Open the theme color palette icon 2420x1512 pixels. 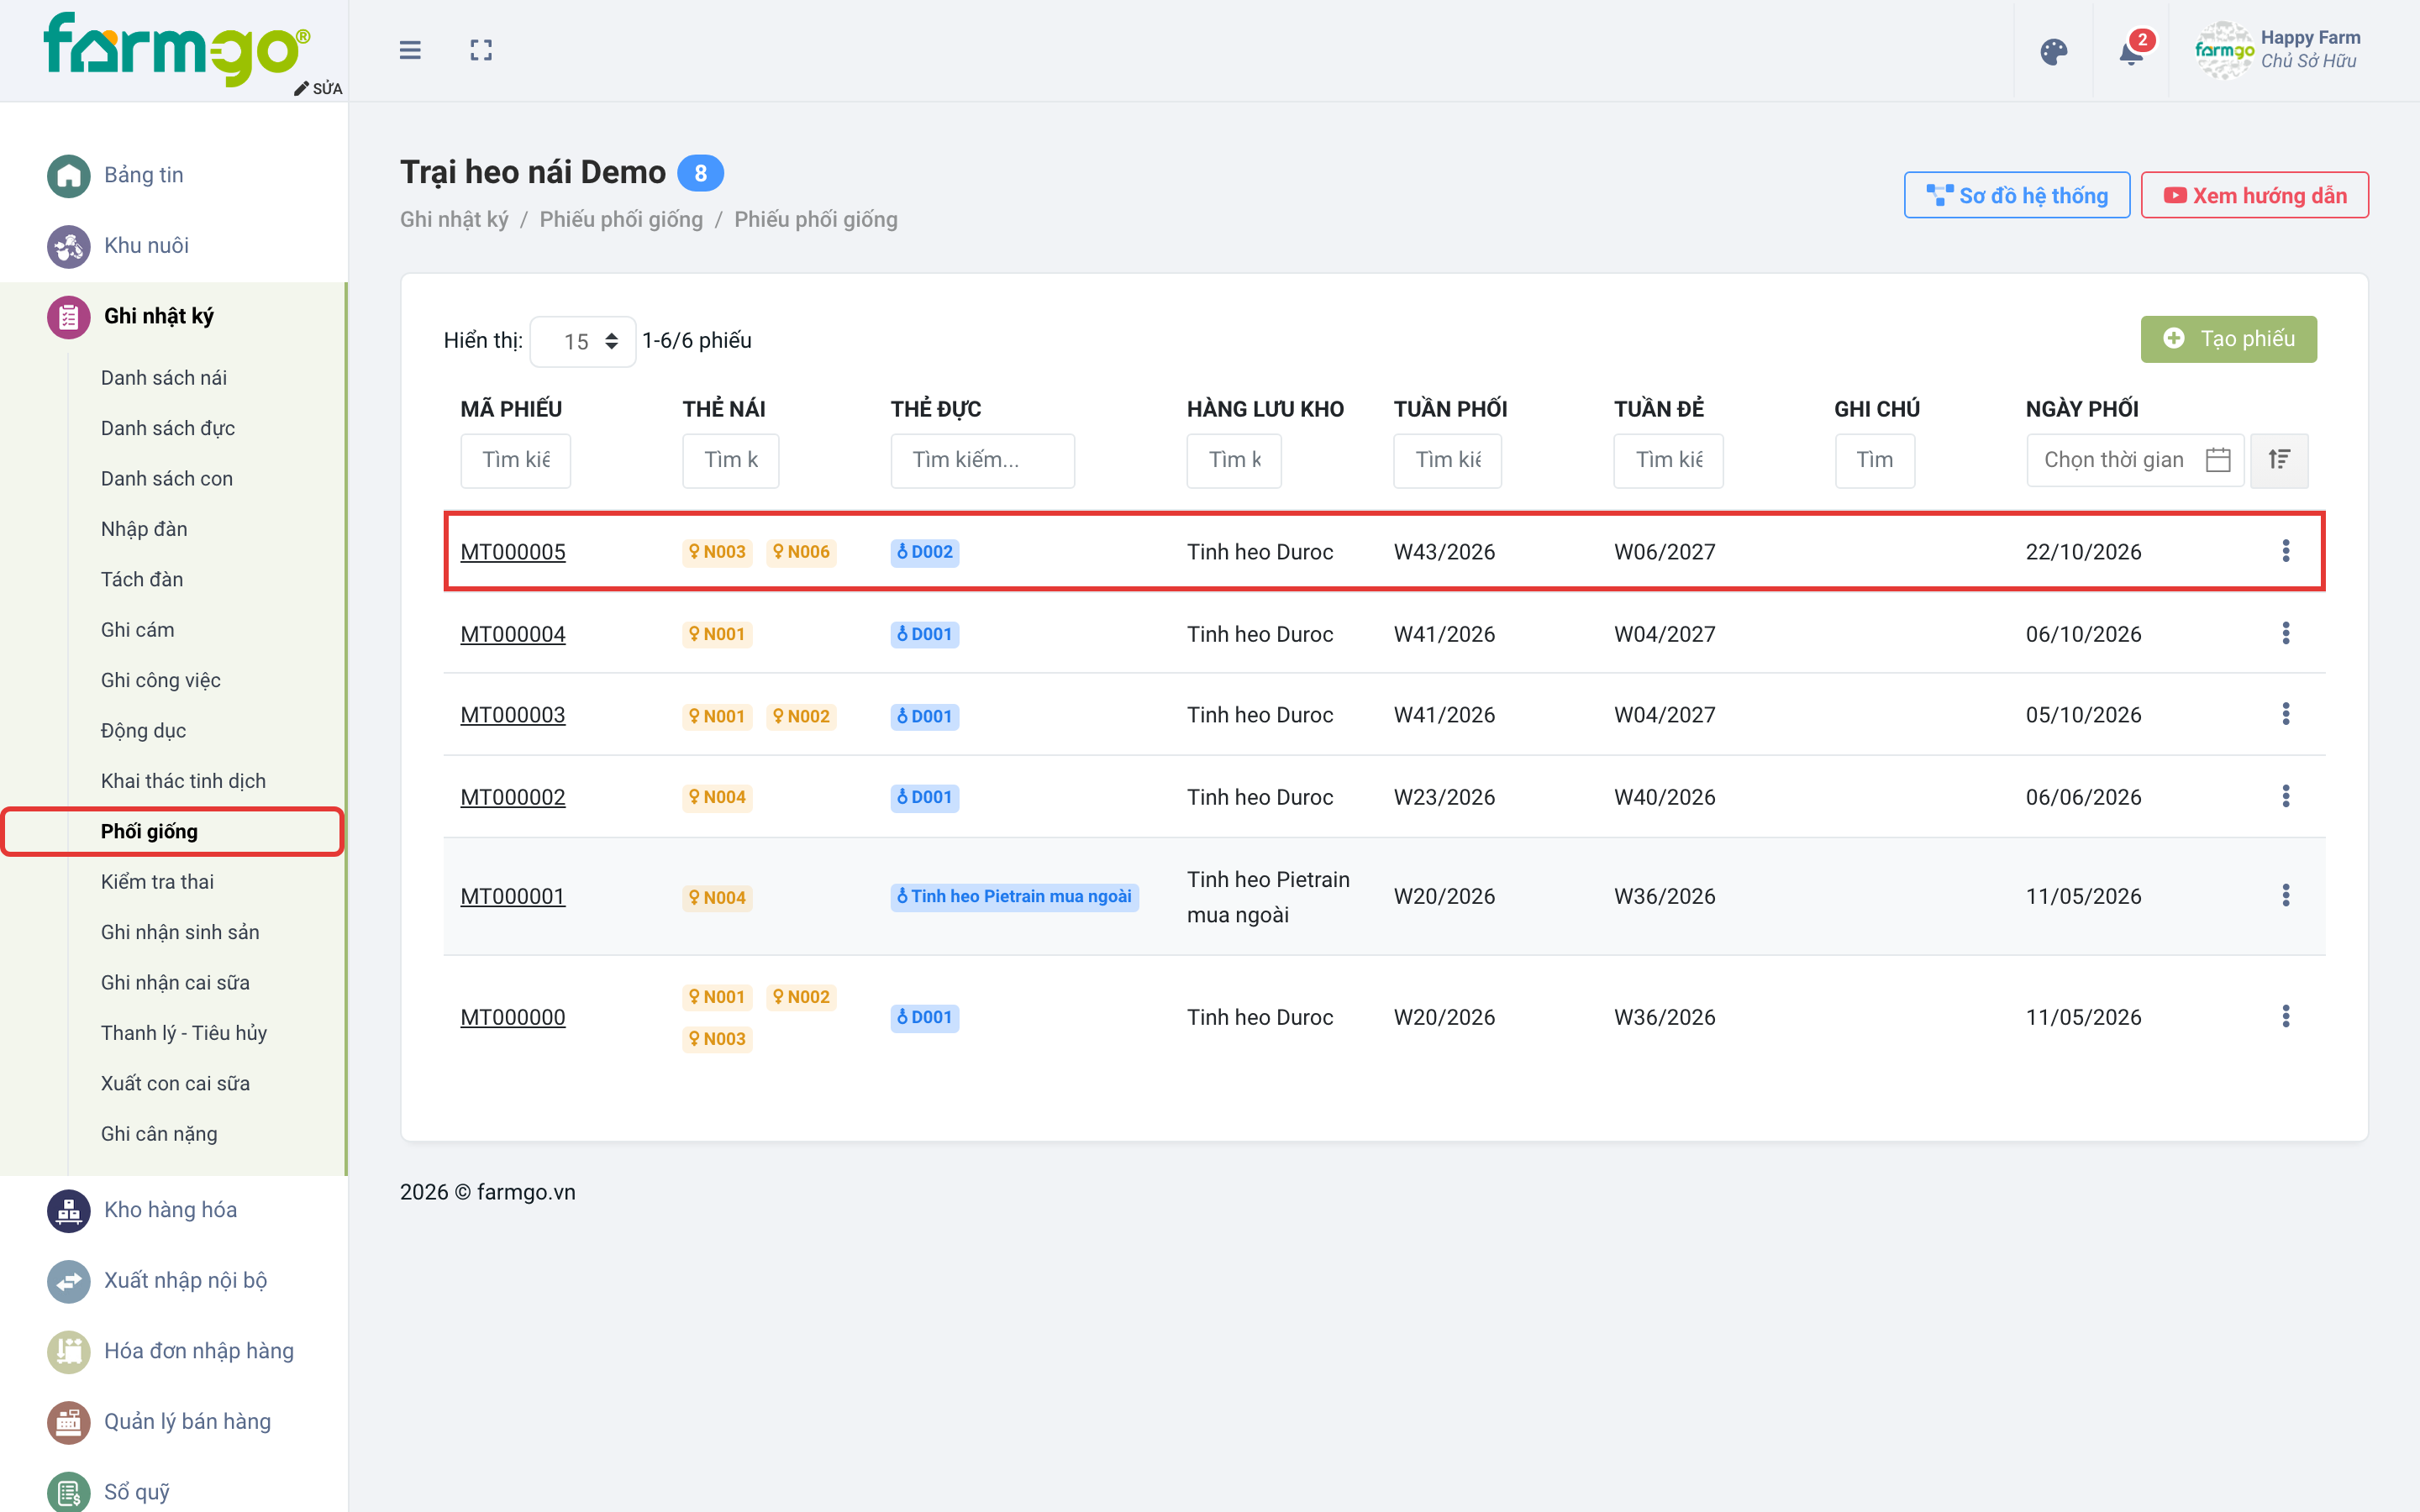tap(2054, 52)
